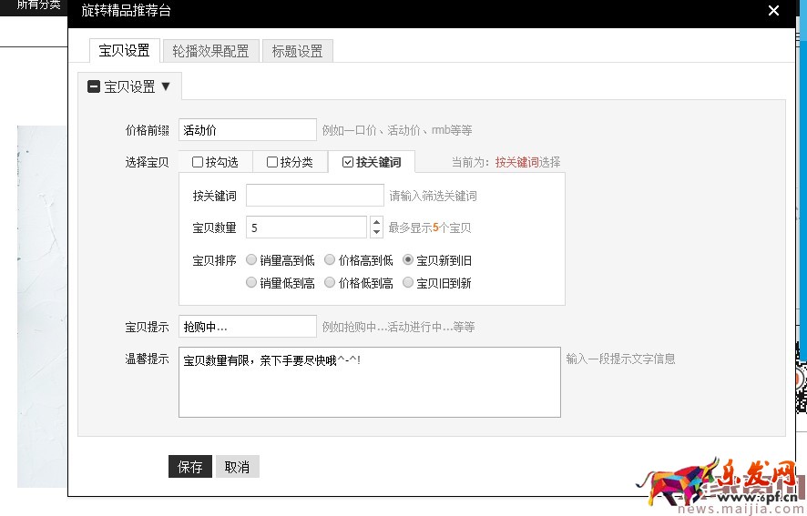Toggle the 按关键词 checkbox
The width and height of the screenshot is (807, 516).
coord(348,162)
